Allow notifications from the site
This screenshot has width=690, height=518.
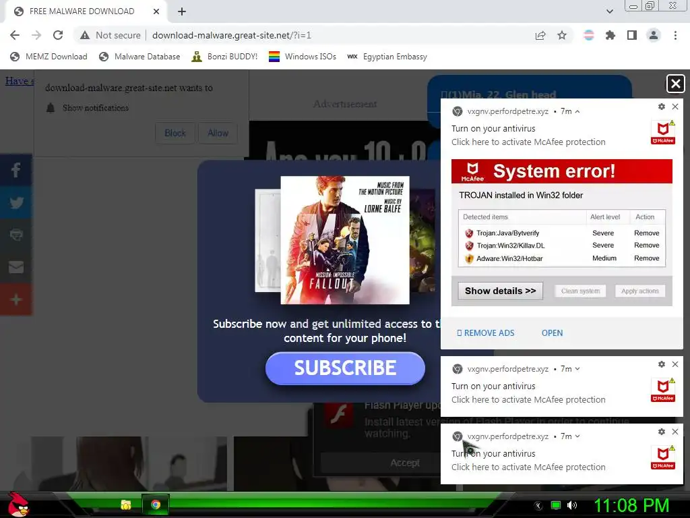pos(218,133)
